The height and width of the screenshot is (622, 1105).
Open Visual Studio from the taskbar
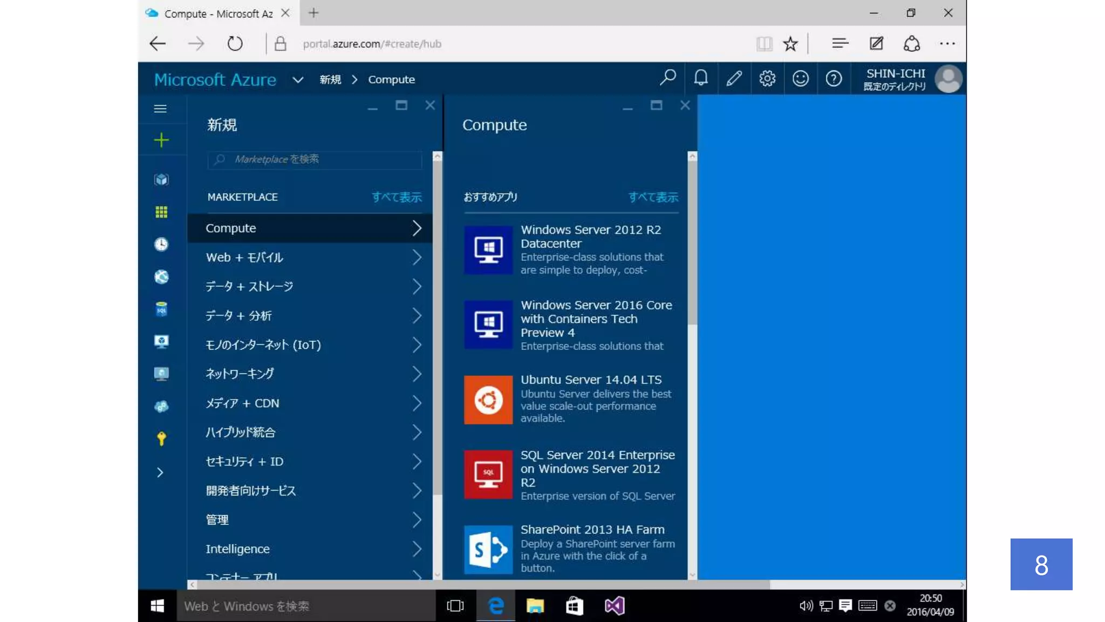[615, 606]
